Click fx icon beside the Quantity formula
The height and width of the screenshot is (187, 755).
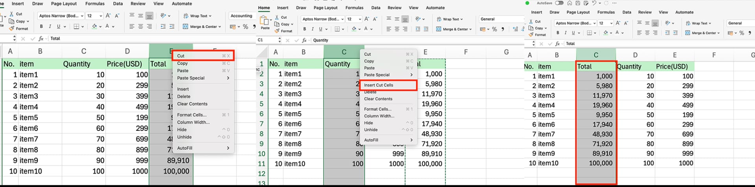pyautogui.click(x=304, y=40)
